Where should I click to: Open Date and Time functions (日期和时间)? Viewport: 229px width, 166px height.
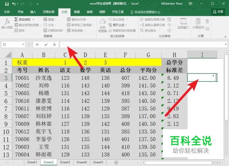(54, 30)
